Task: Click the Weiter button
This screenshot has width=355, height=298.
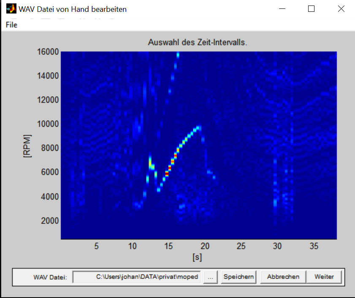Action: point(324,277)
